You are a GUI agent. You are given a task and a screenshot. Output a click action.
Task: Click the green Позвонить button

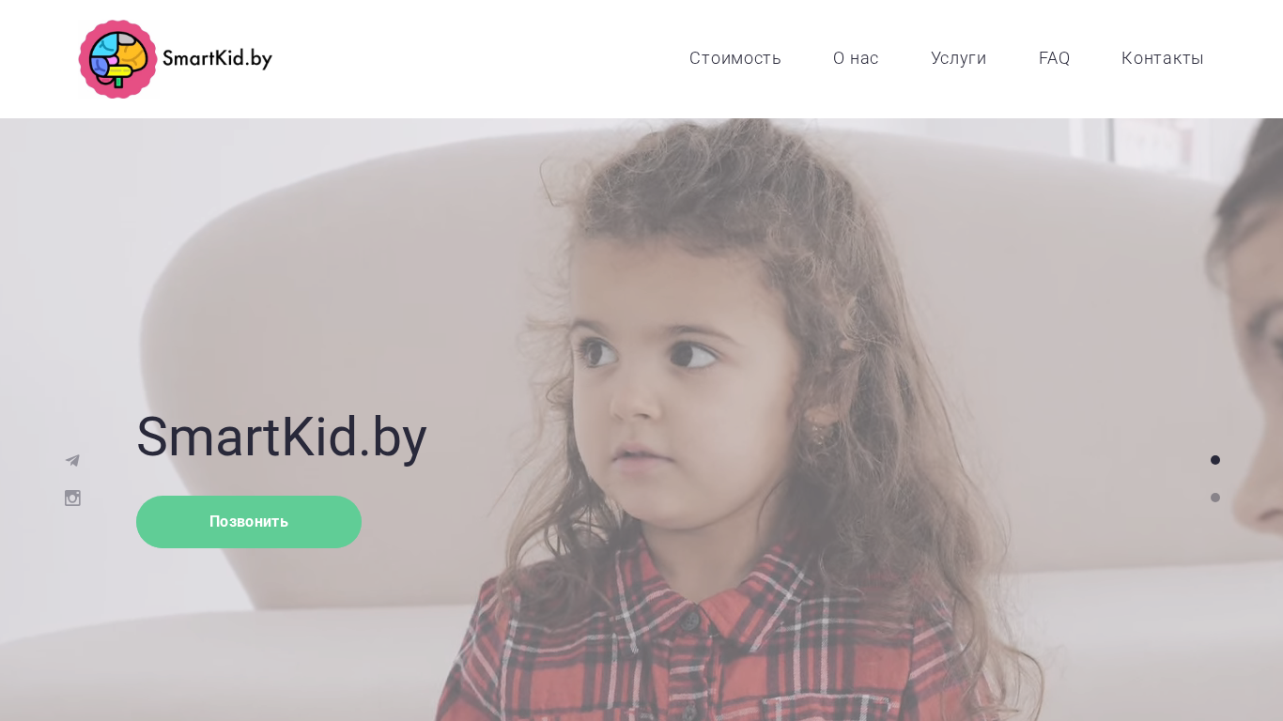(x=249, y=522)
